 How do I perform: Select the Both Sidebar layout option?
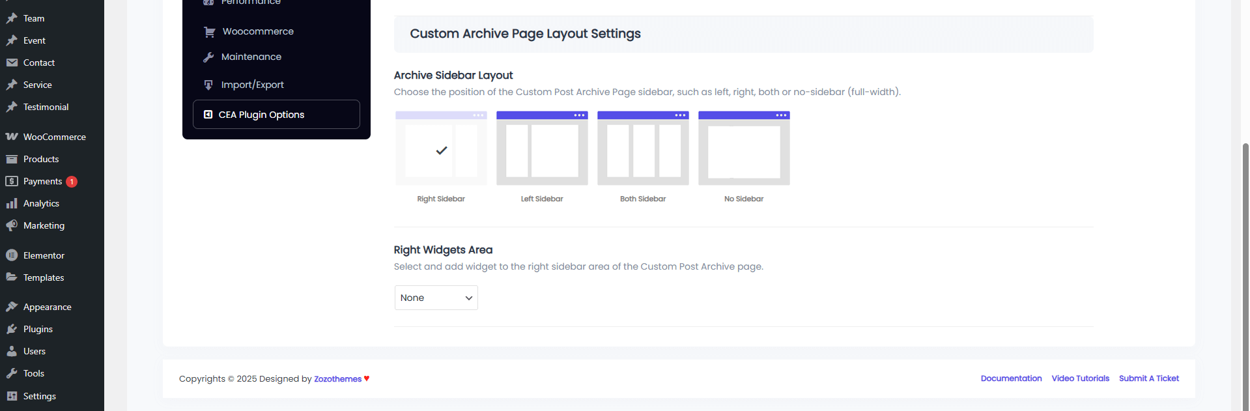[642, 149]
